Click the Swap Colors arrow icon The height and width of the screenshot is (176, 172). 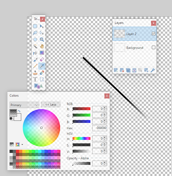[19, 111]
